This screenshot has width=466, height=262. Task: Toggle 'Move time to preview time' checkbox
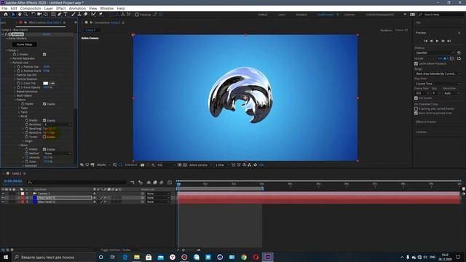416,114
